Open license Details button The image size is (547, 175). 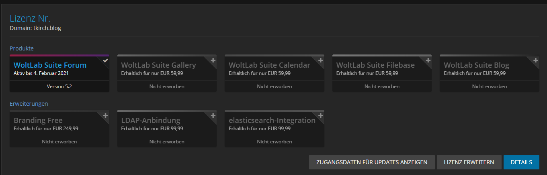[x=521, y=162]
